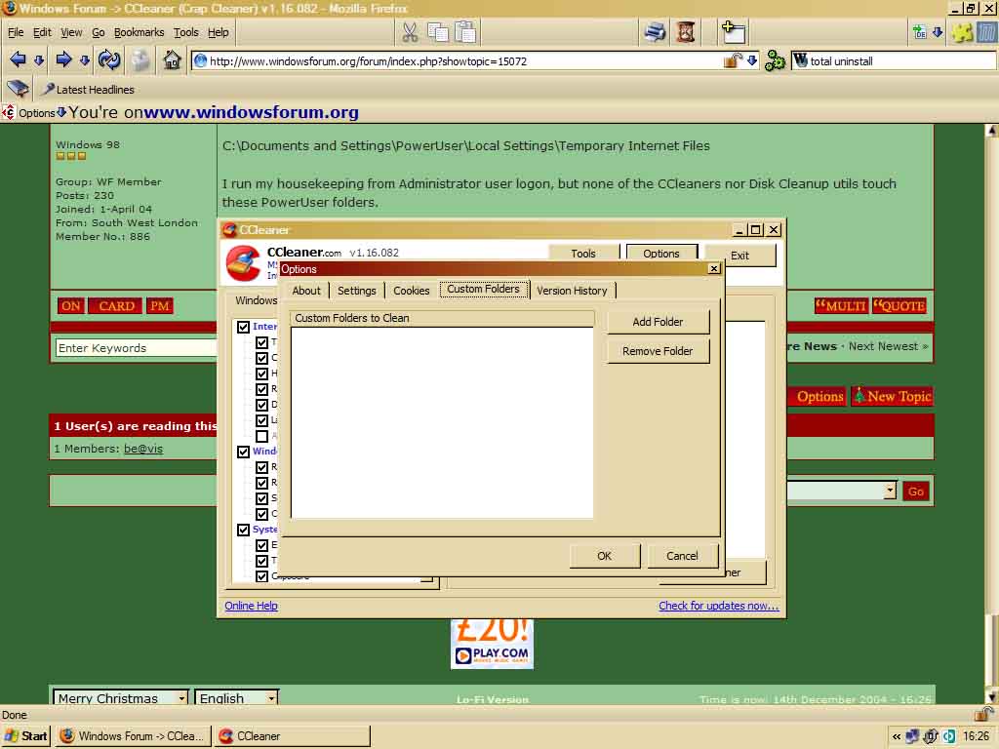The width and height of the screenshot is (999, 749).
Task: Click the W search engine icon
Action: tap(800, 60)
